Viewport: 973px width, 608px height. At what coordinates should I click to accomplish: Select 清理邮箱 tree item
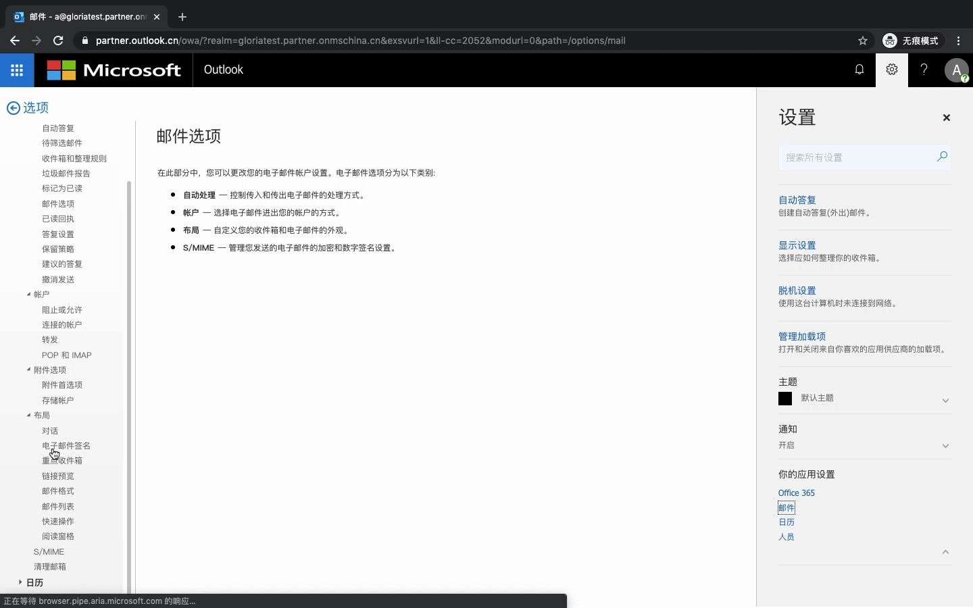50,567
